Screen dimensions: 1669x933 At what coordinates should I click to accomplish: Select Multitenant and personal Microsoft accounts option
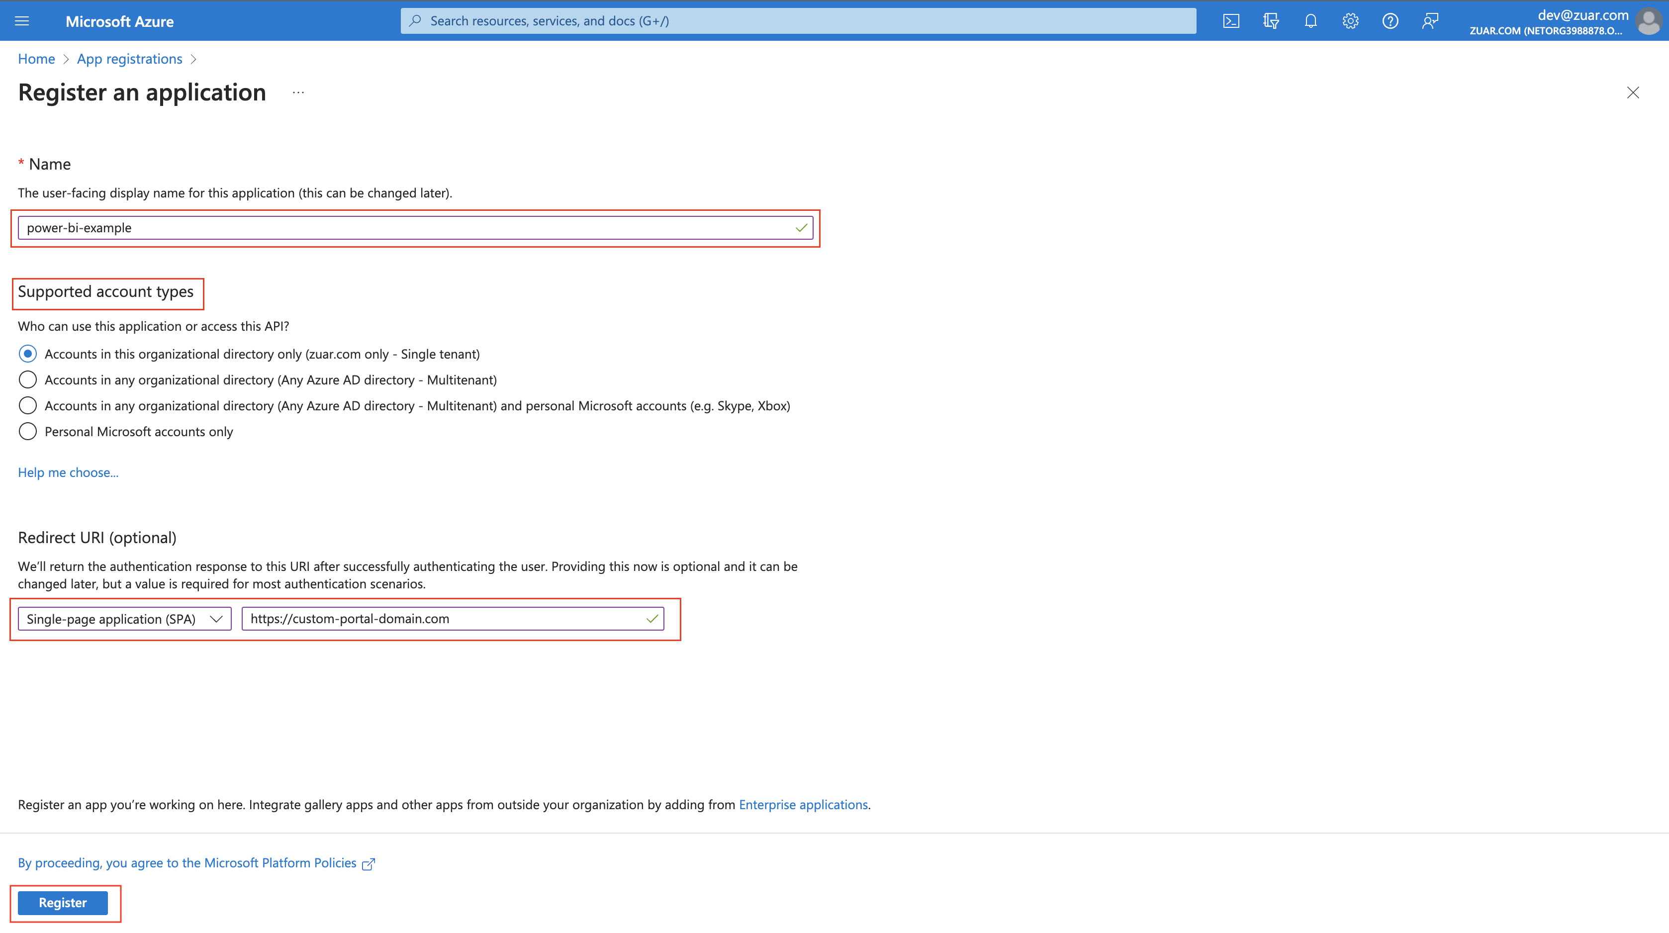[x=28, y=406]
